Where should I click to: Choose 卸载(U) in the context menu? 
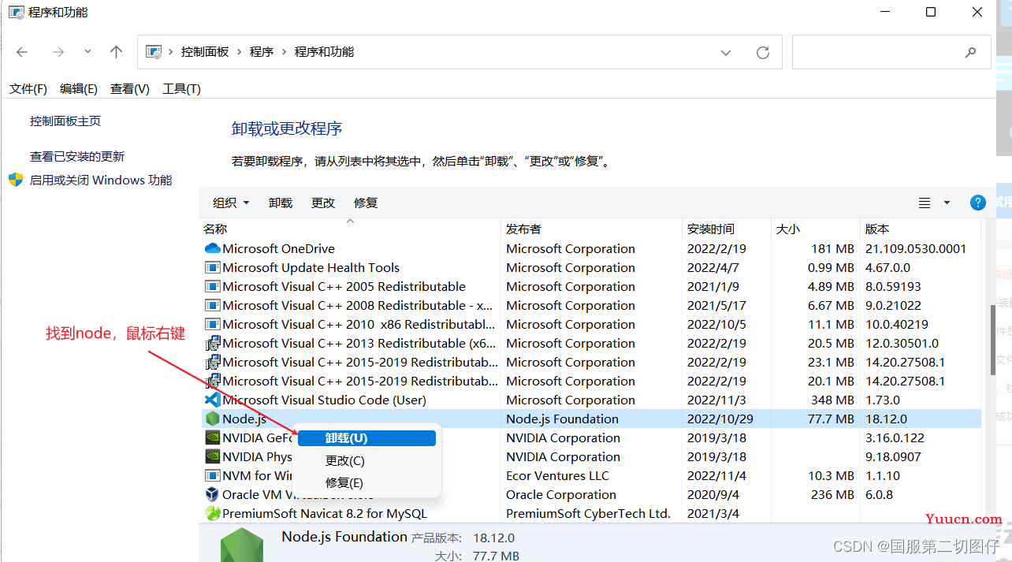[366, 438]
